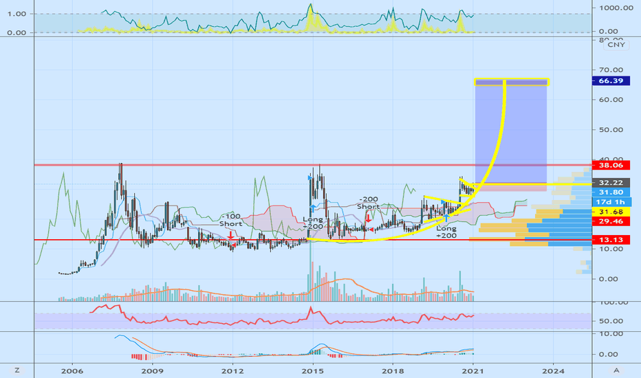Click the 2024 time axis label
Image resolution: width=641 pixels, height=378 pixels.
pyautogui.click(x=553, y=371)
